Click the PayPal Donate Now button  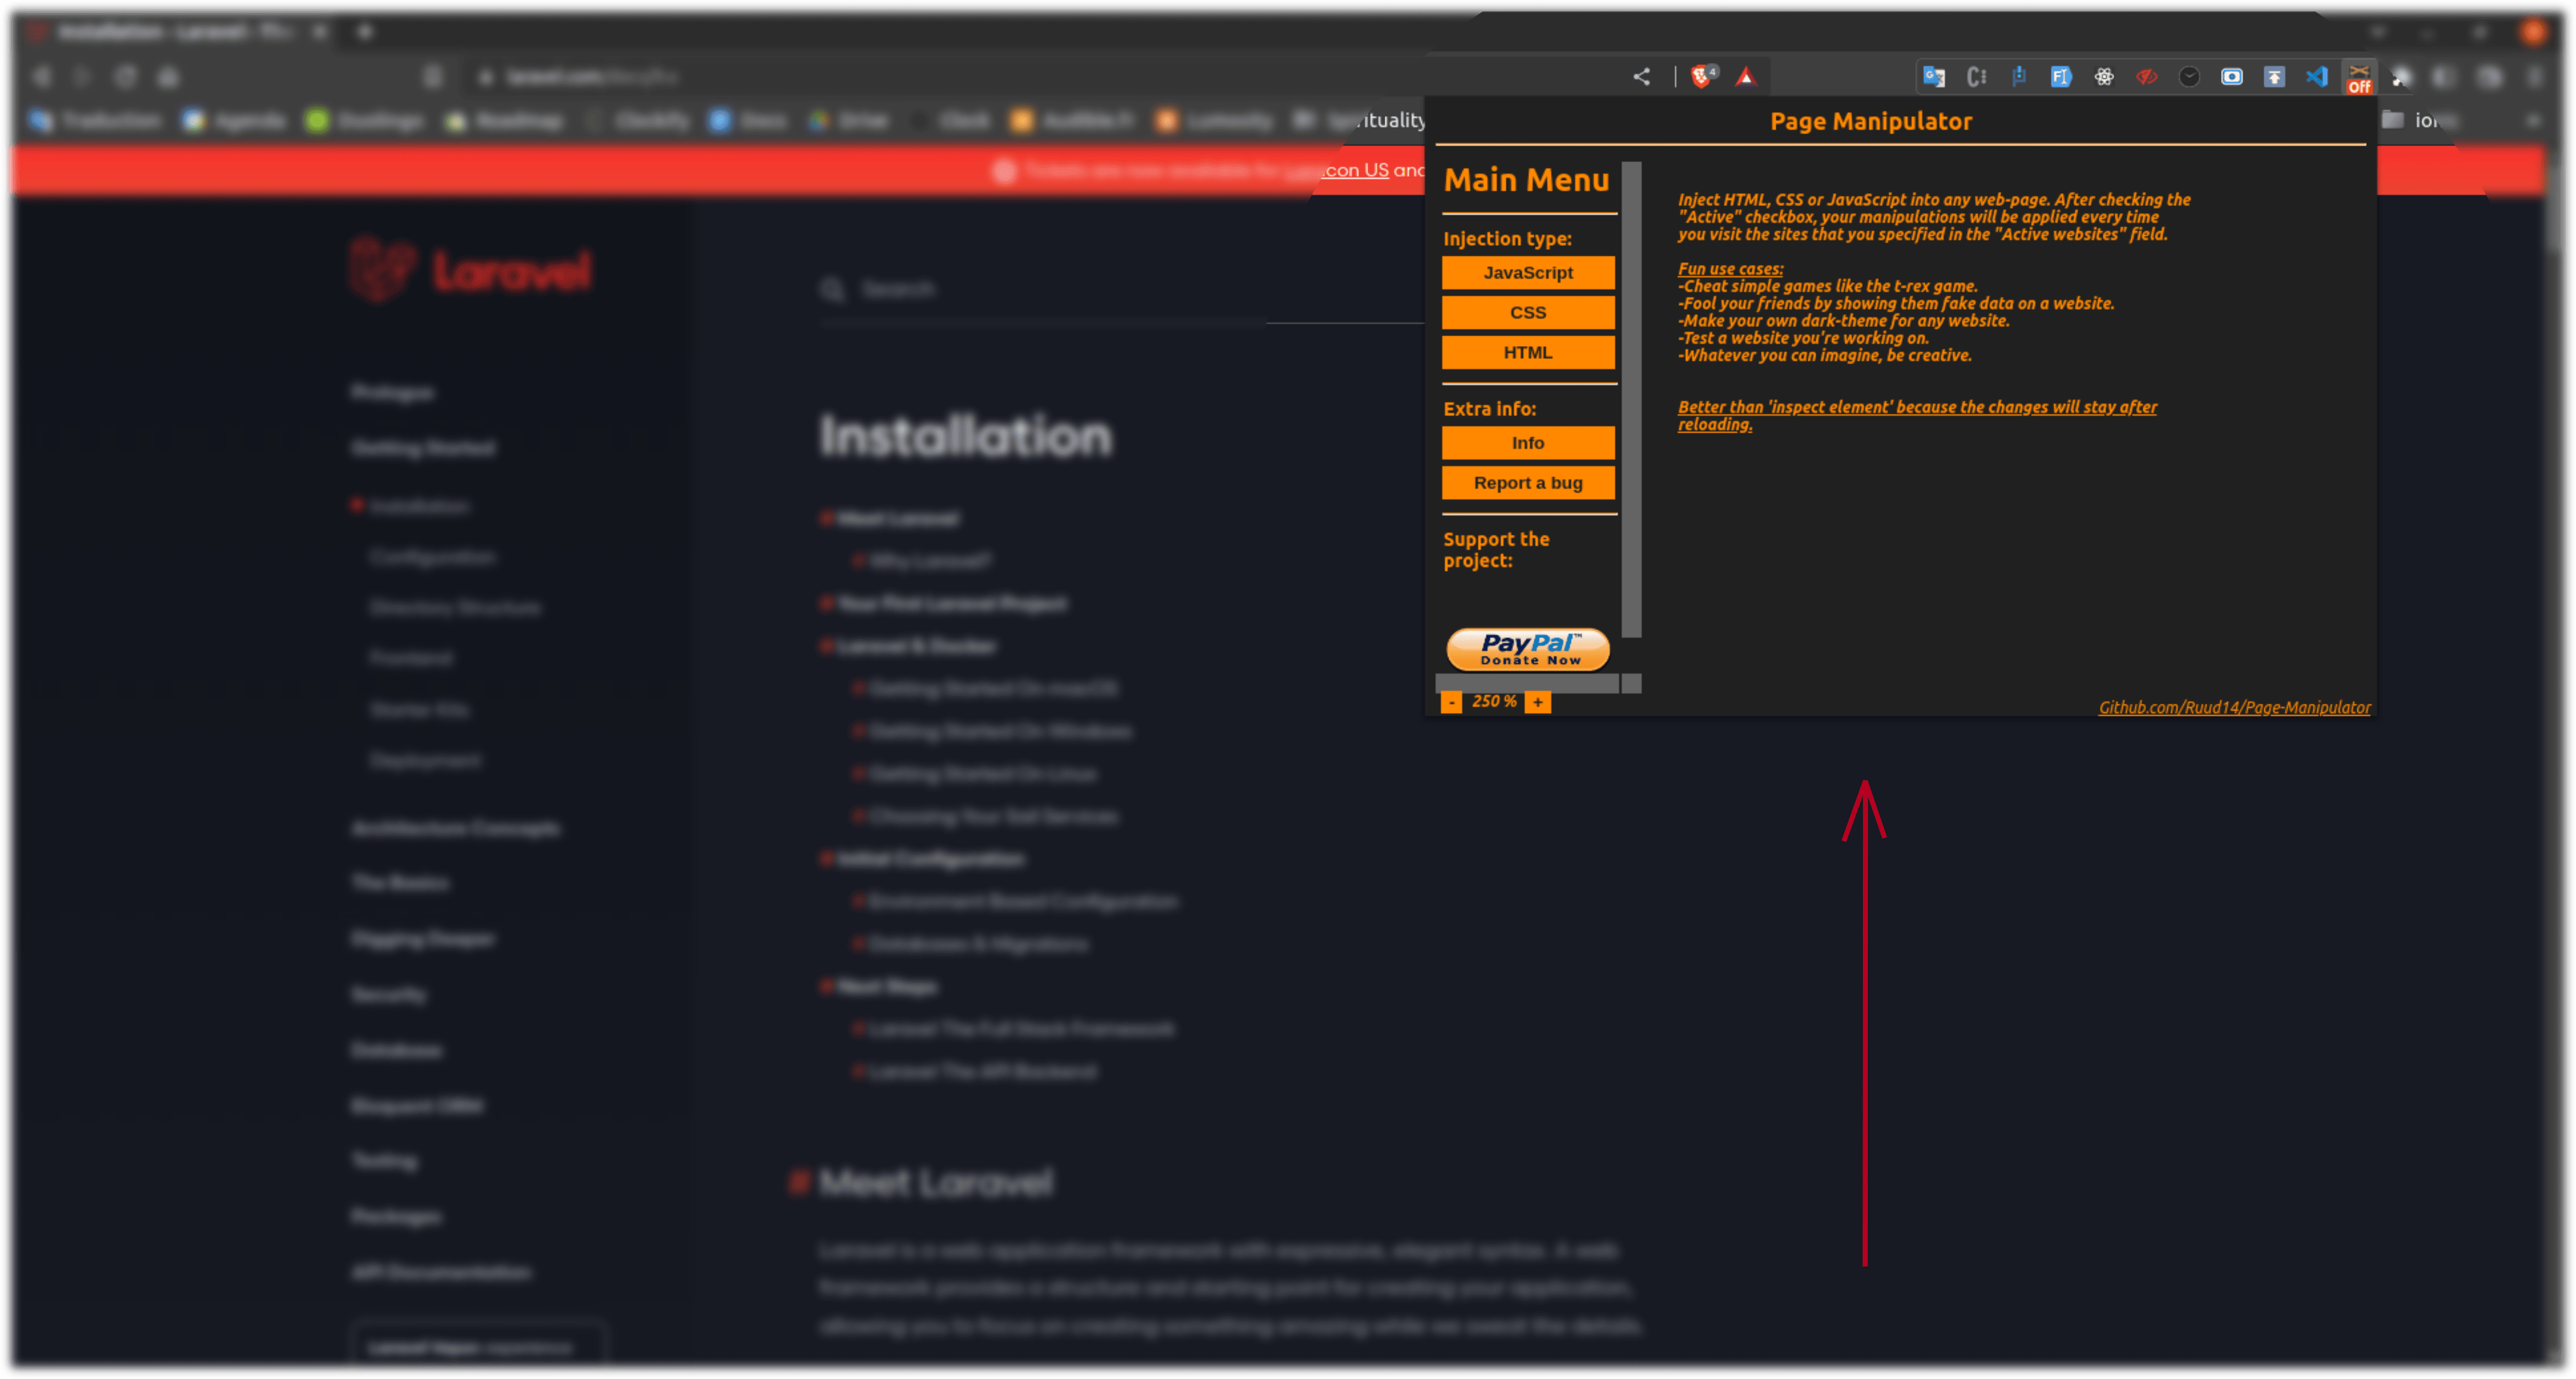pyautogui.click(x=1527, y=649)
